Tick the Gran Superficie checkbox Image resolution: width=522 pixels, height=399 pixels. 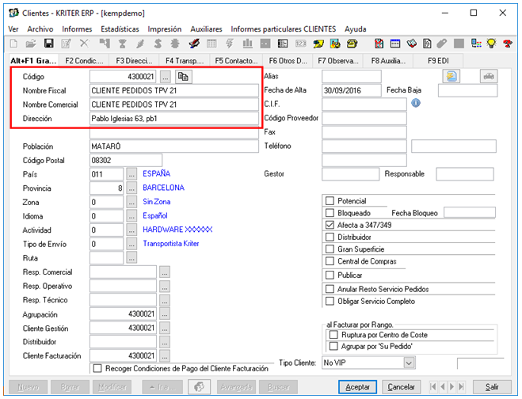coord(330,249)
